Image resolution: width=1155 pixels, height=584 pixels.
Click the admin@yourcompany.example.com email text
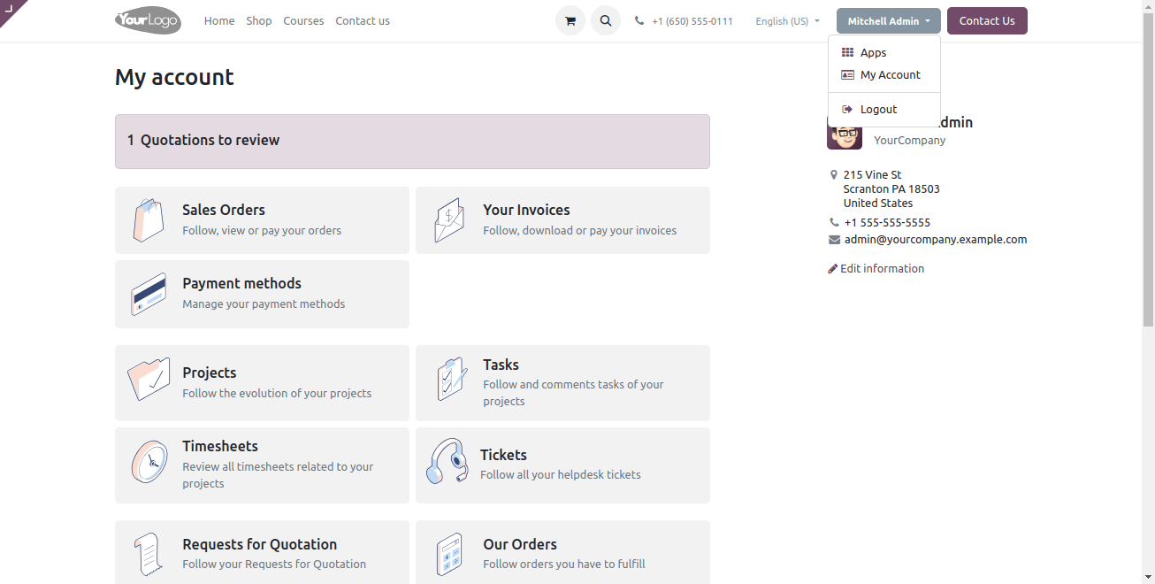pyautogui.click(x=936, y=240)
